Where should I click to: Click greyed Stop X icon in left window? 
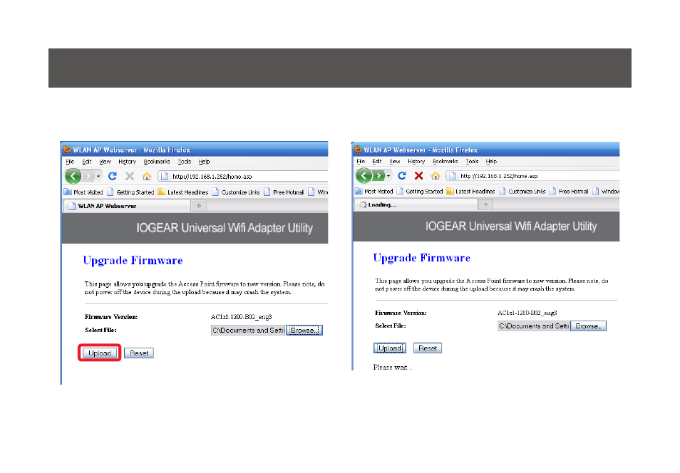129,176
